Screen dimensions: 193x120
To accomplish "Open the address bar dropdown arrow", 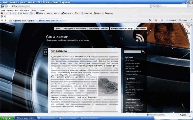I will pos(151,6).
